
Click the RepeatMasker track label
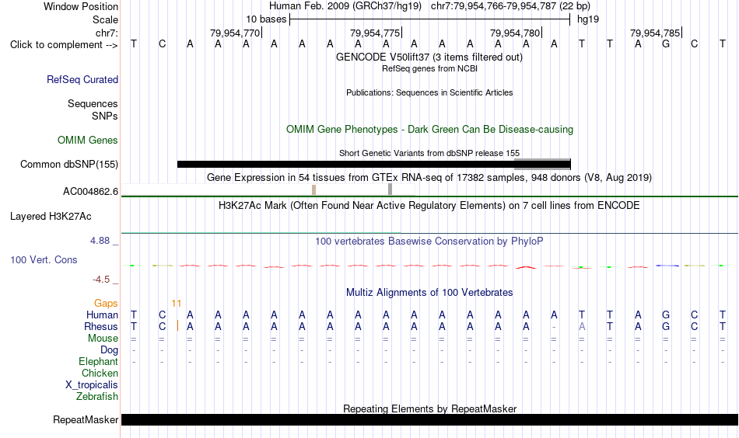[86, 419]
